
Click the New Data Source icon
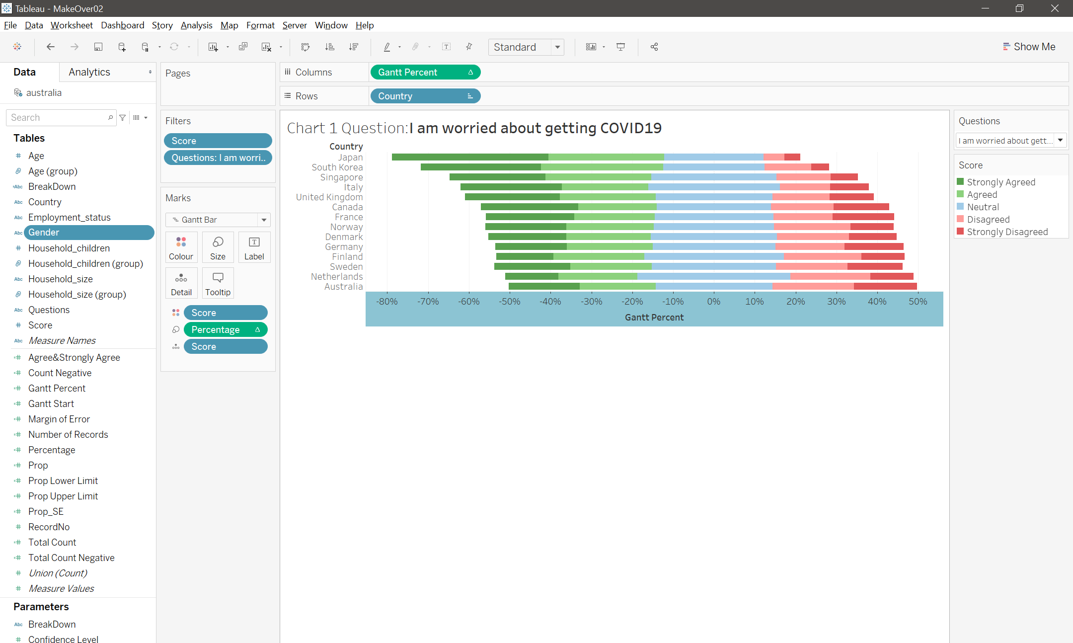point(122,47)
